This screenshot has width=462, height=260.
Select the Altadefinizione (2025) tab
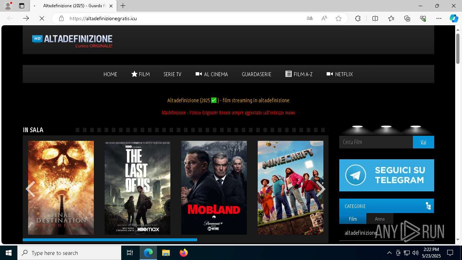(72, 6)
